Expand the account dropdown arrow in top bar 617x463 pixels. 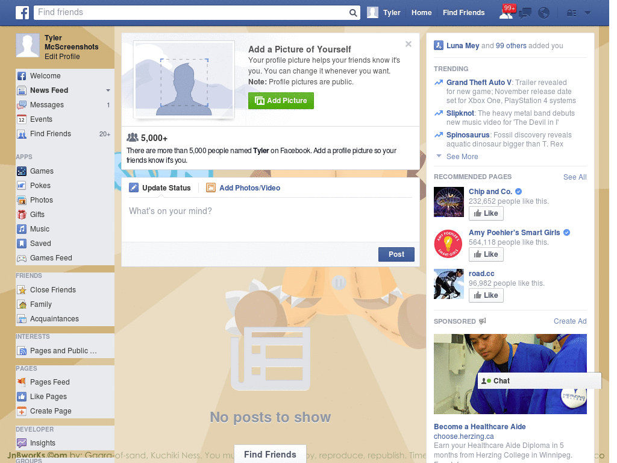(588, 13)
